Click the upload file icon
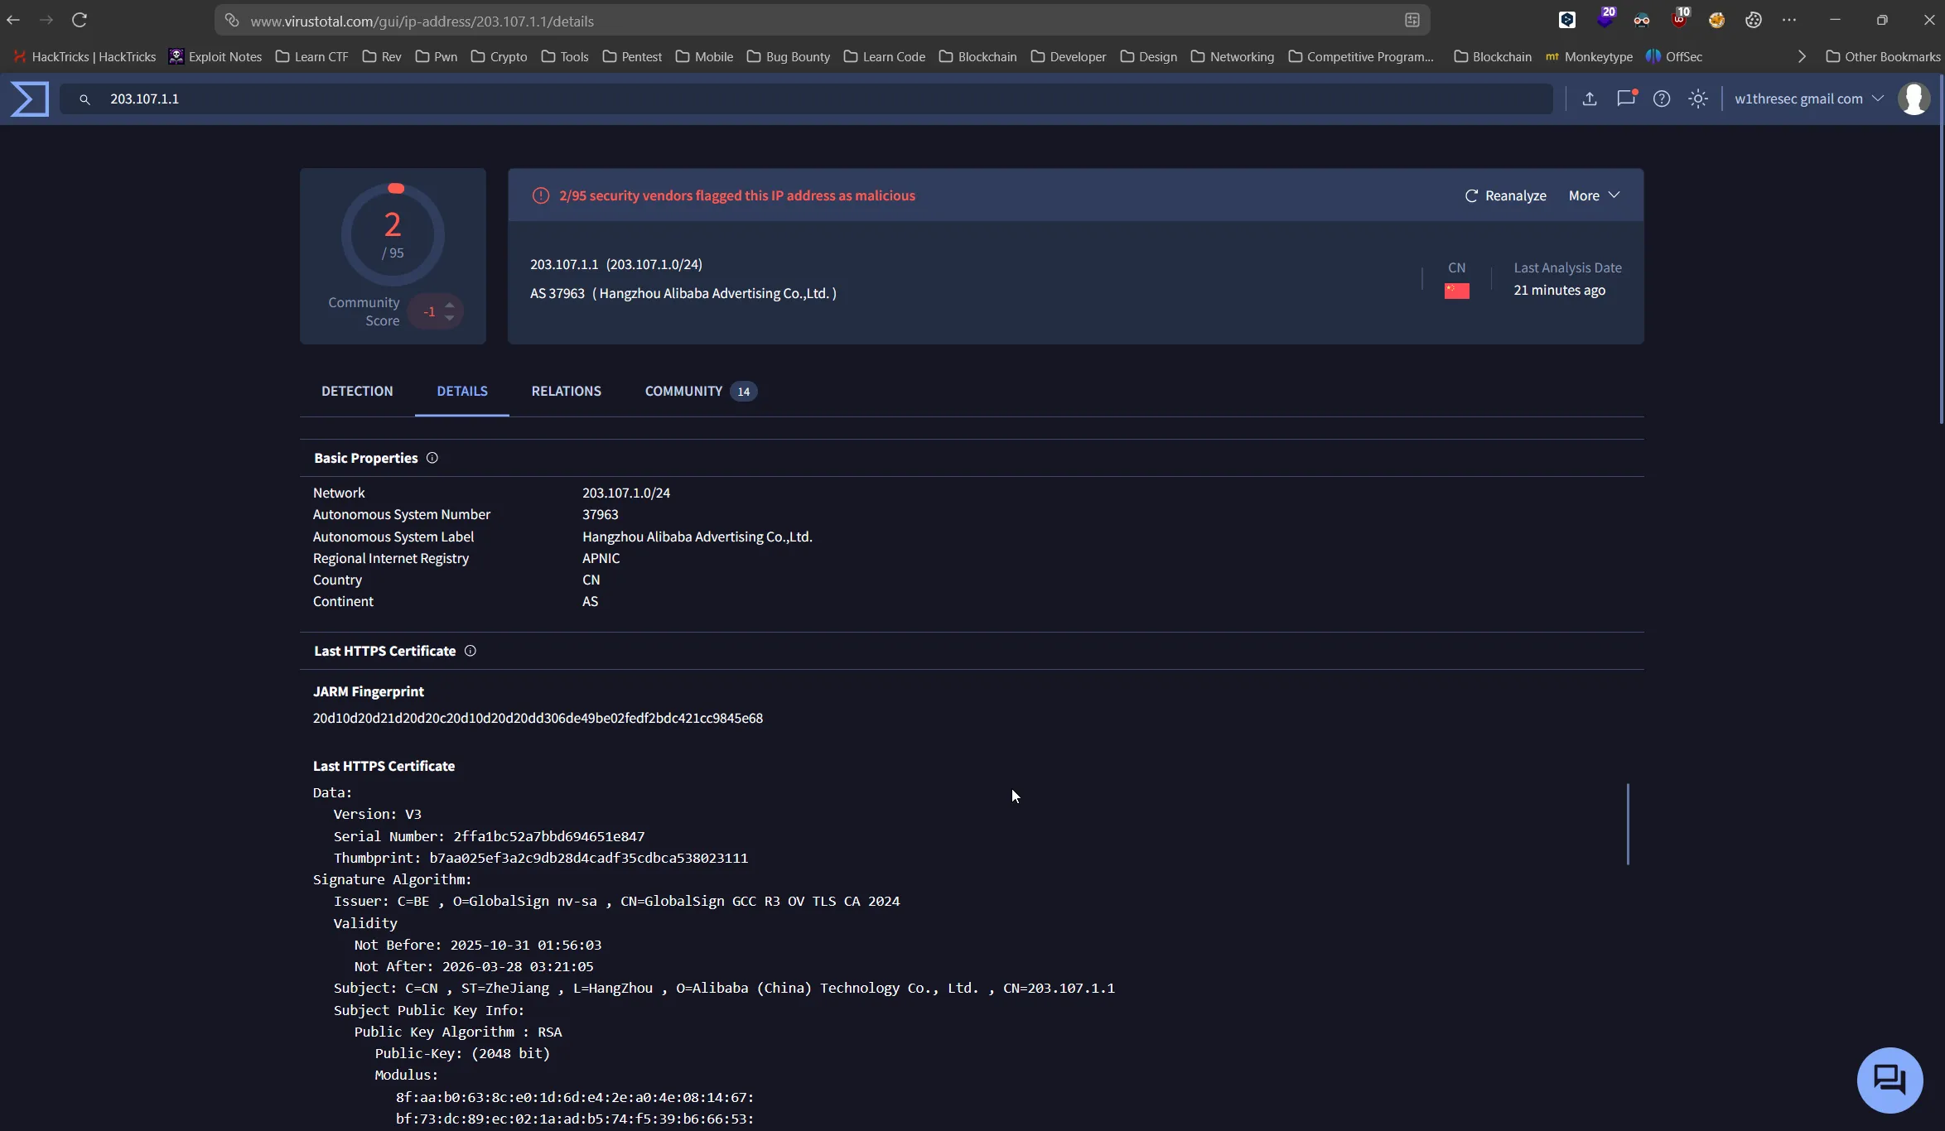The width and height of the screenshot is (1945, 1131). [x=1589, y=99]
